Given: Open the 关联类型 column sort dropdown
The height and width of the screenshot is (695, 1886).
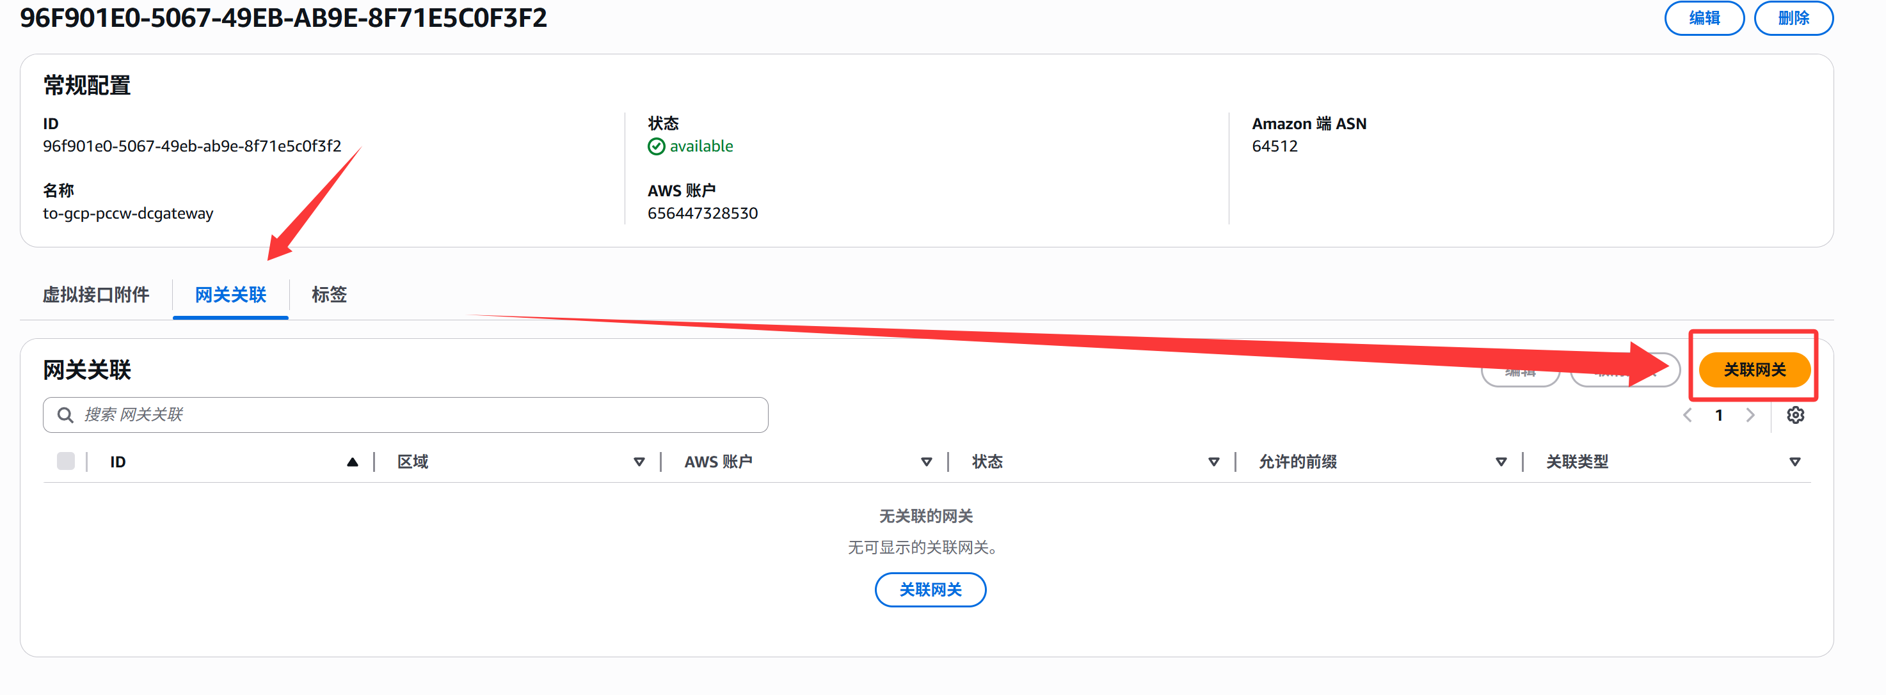Looking at the screenshot, I should pyautogui.click(x=1794, y=462).
